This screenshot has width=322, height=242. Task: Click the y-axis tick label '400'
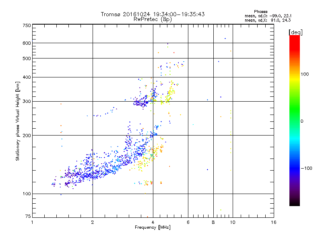pos(27,77)
